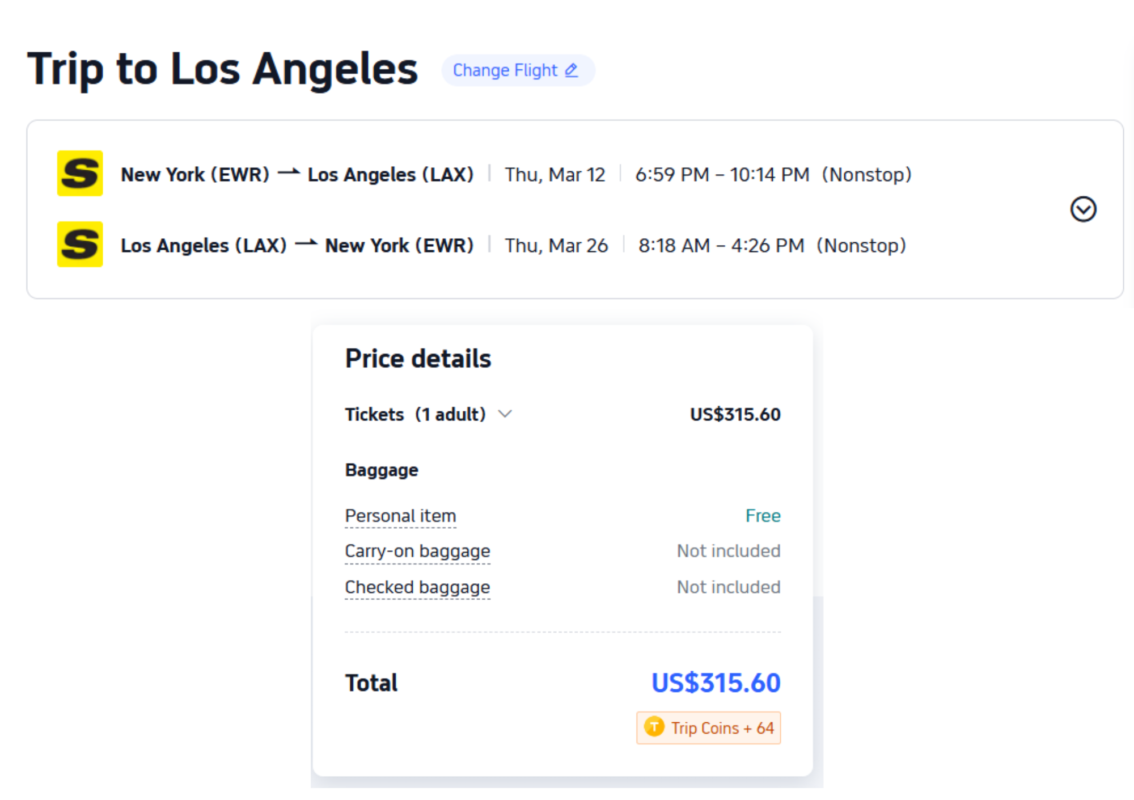Click the Trip Coins + 64 badge
Screen dimensions: 1134x800
pyautogui.click(x=709, y=728)
